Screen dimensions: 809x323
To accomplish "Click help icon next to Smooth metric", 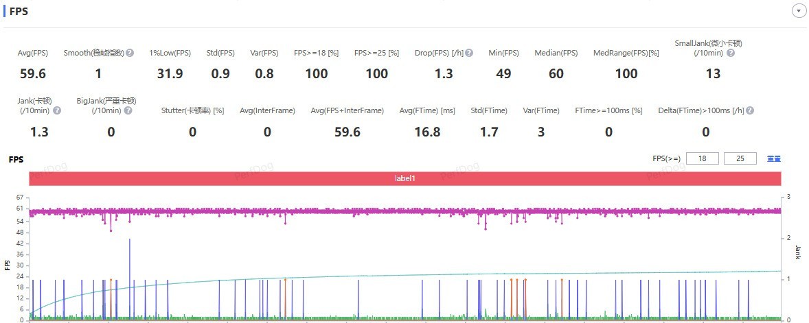I will pos(130,53).
